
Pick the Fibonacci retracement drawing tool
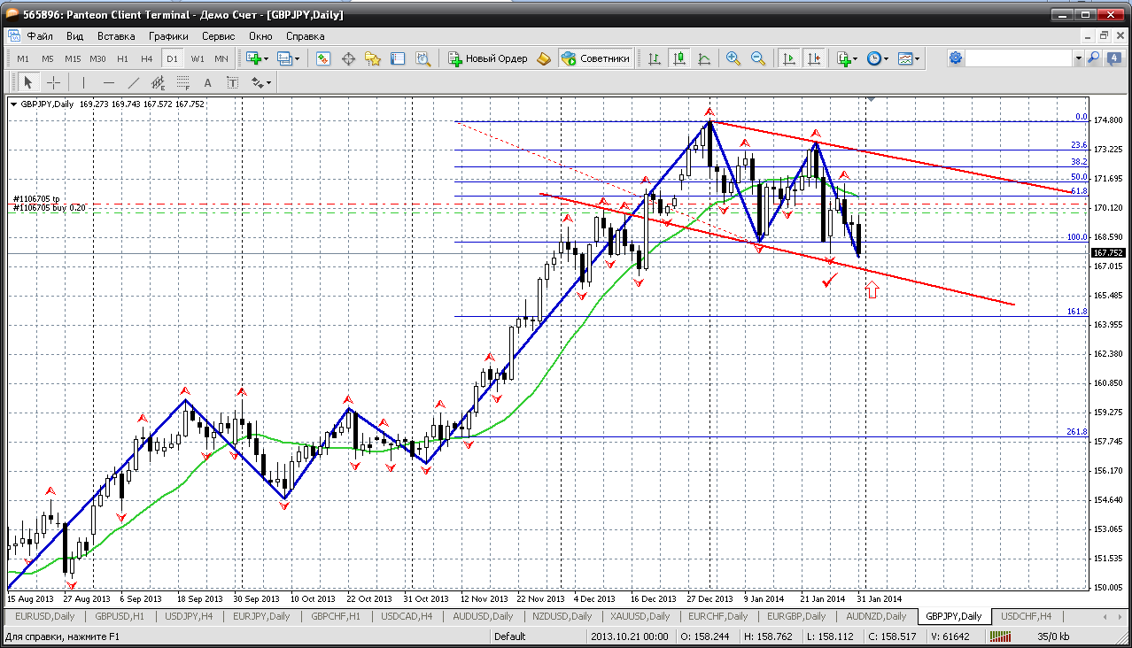pyautogui.click(x=183, y=82)
